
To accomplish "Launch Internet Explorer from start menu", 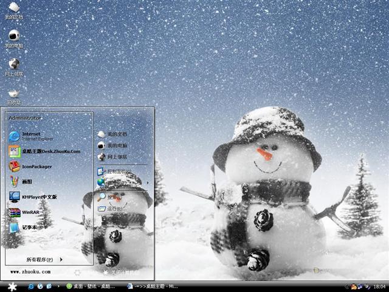I will click(31, 136).
